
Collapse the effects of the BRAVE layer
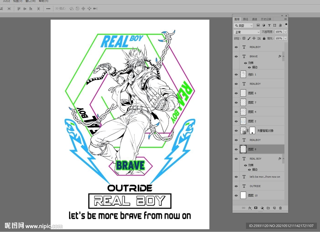click(283, 57)
